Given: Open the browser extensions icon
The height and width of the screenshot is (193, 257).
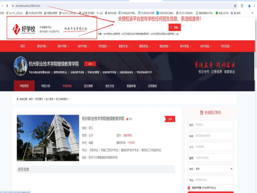Looking at the screenshot, I should (x=242, y=6).
